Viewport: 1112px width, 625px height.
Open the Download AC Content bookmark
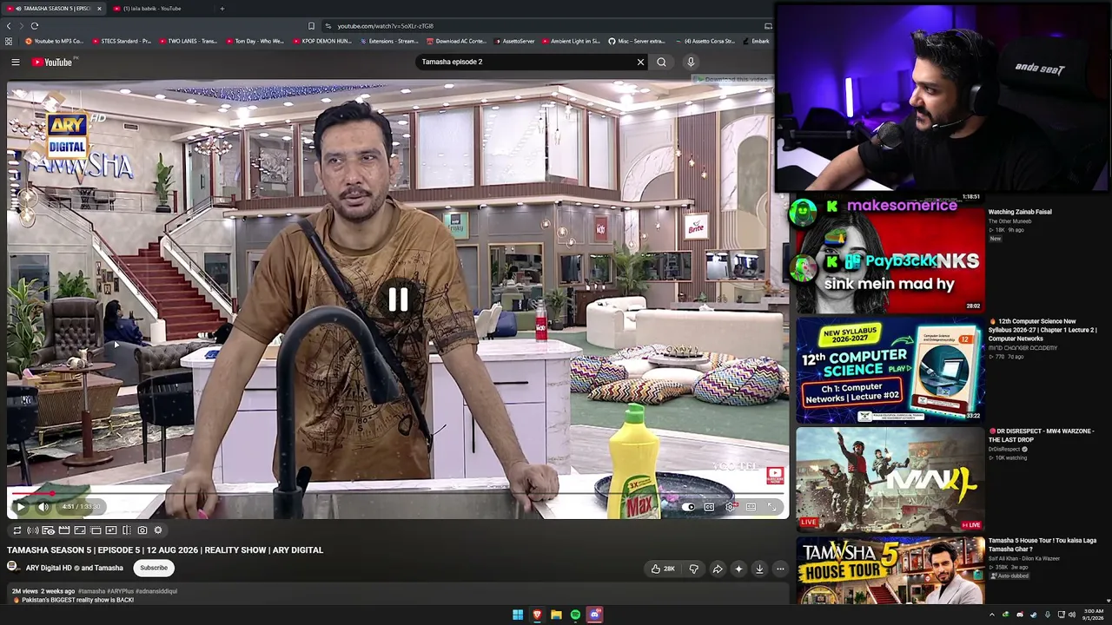pos(456,41)
